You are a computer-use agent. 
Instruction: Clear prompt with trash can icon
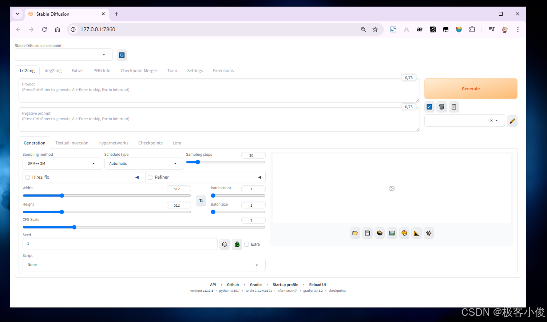pos(441,107)
